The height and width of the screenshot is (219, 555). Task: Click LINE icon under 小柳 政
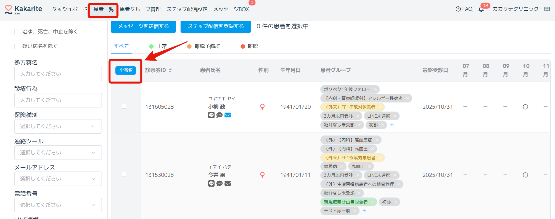[x=211, y=115]
